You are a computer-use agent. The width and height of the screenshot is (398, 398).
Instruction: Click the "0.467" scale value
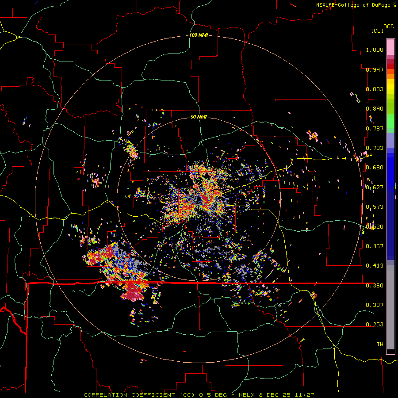(375, 246)
